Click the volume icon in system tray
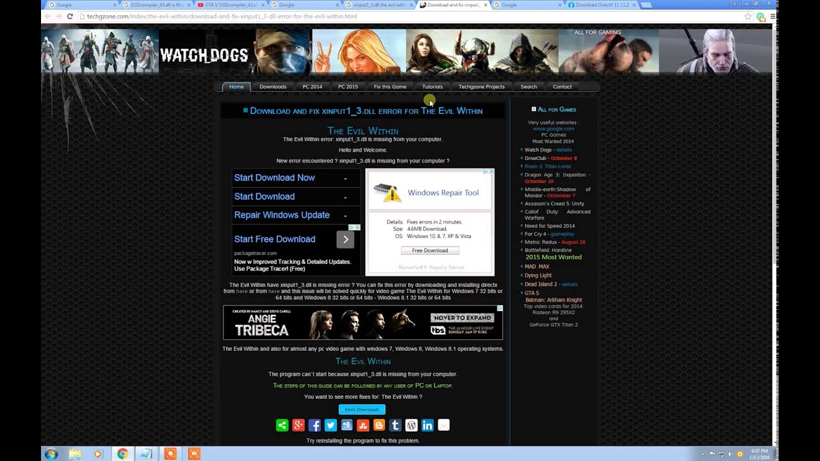 [730, 454]
